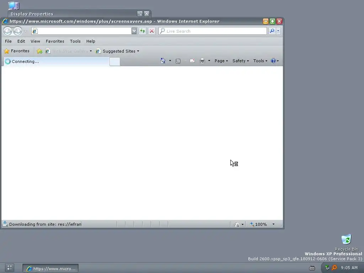This screenshot has height=273, width=364.
Task: Go to the Home page icon
Action: point(163,61)
